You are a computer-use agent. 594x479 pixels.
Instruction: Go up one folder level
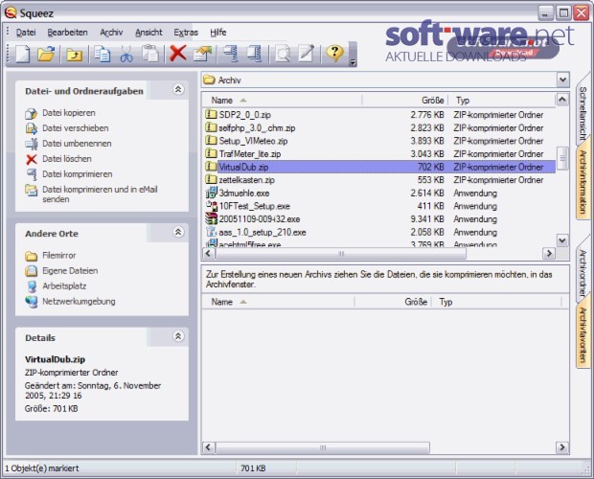[75, 55]
